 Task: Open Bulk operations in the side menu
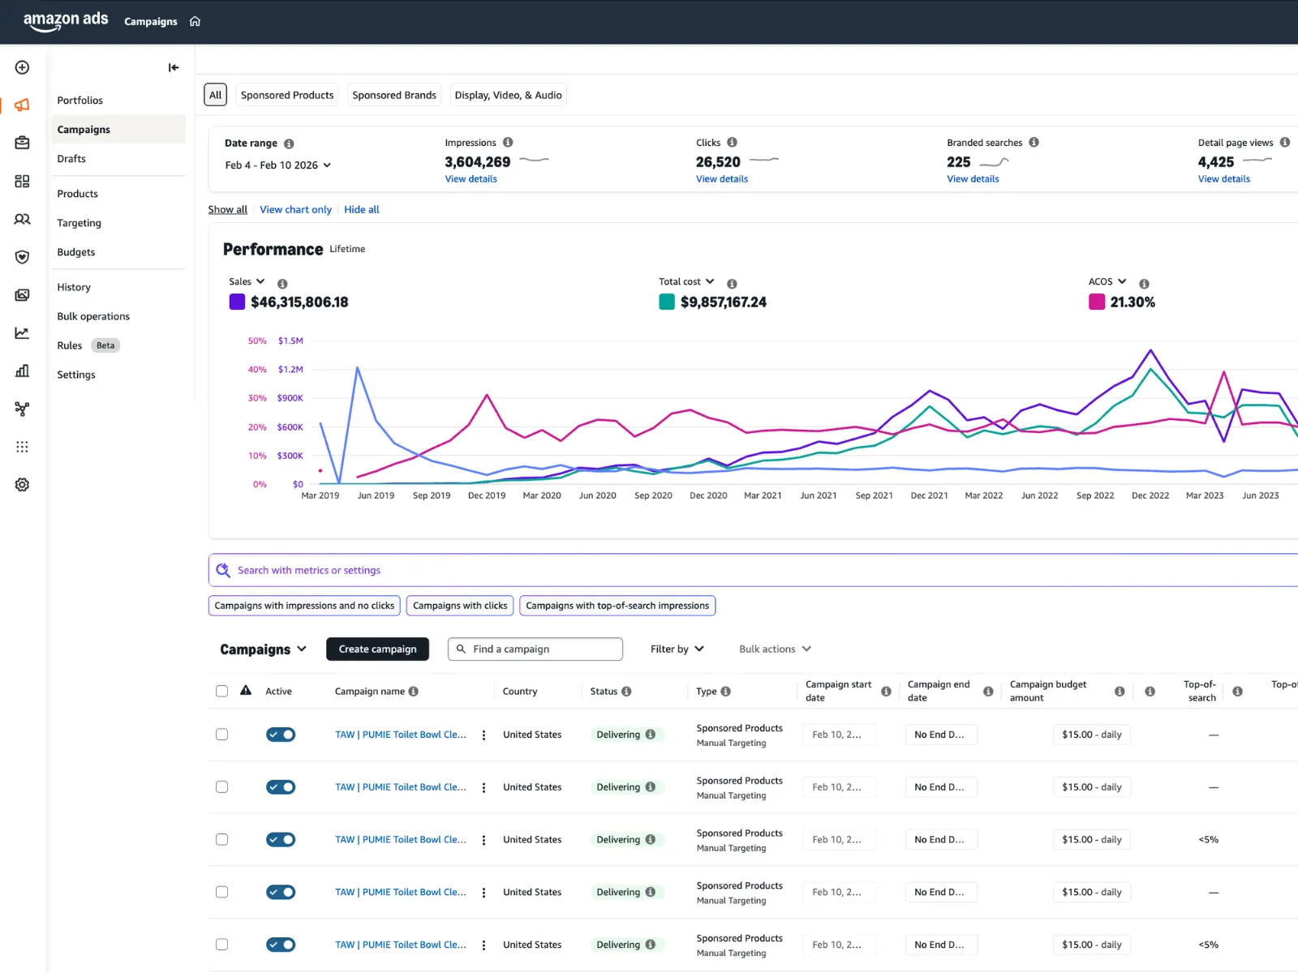[x=93, y=316]
